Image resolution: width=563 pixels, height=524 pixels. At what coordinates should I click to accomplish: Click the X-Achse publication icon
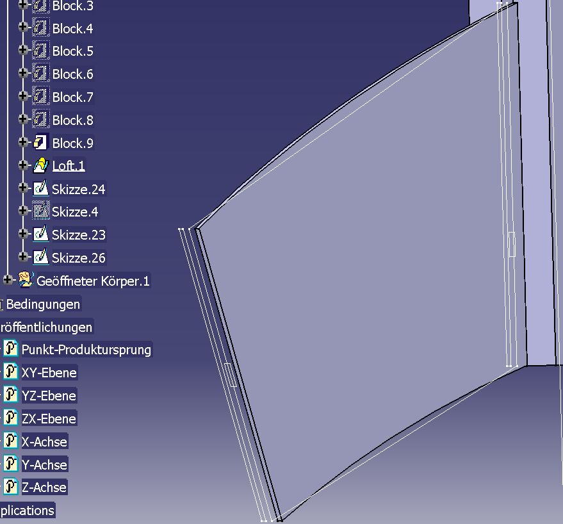tap(10, 441)
